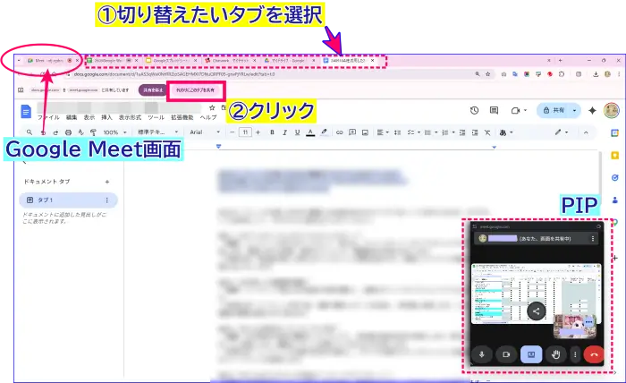Open the 挿入 menu
The height and width of the screenshot is (383, 626).
pos(106,117)
